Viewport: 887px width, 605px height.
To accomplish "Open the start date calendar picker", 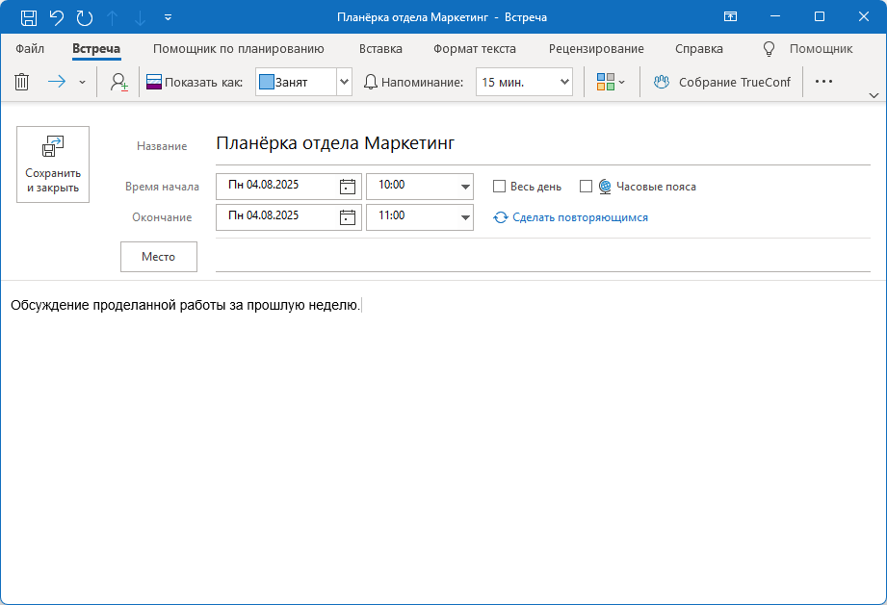I will (x=348, y=187).
